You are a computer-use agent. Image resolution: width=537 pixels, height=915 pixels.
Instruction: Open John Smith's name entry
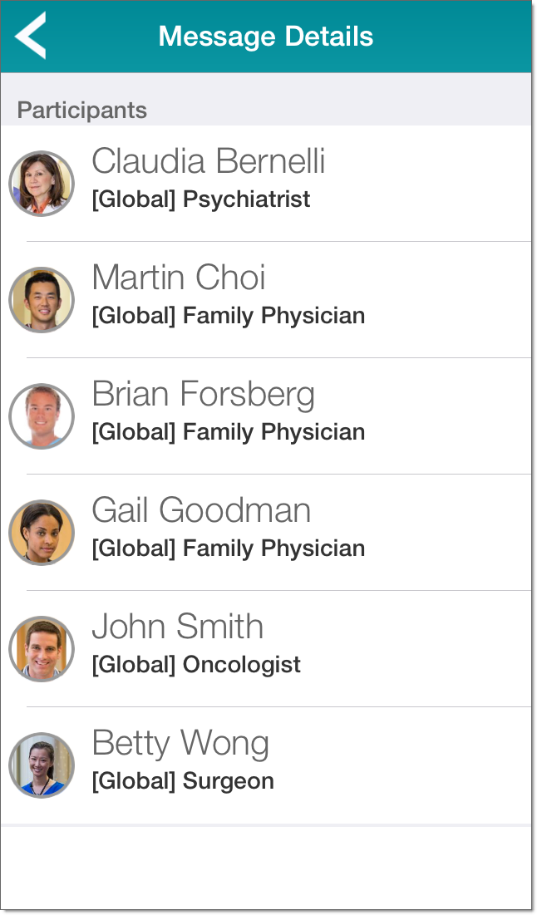(177, 627)
